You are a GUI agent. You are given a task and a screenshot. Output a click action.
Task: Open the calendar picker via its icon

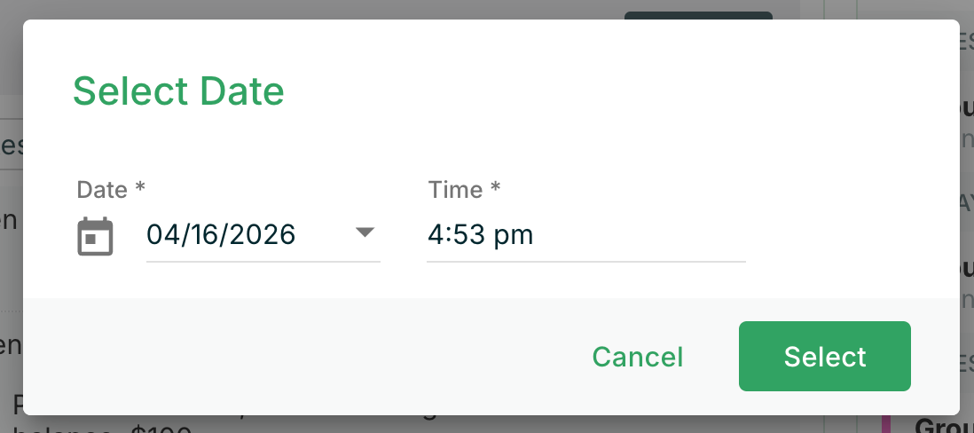[95, 237]
